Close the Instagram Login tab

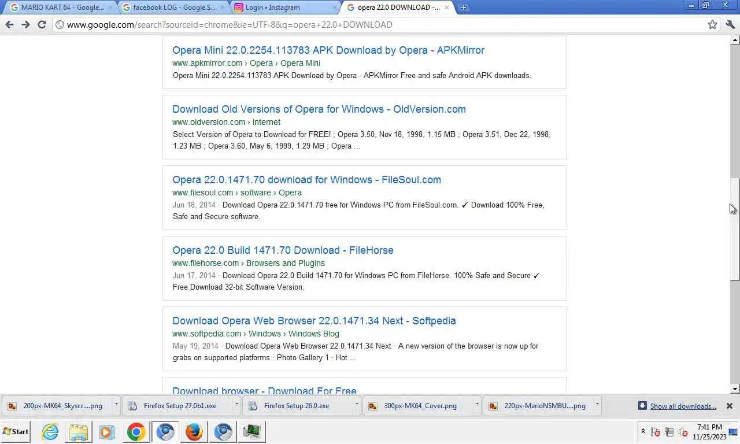[x=334, y=8]
